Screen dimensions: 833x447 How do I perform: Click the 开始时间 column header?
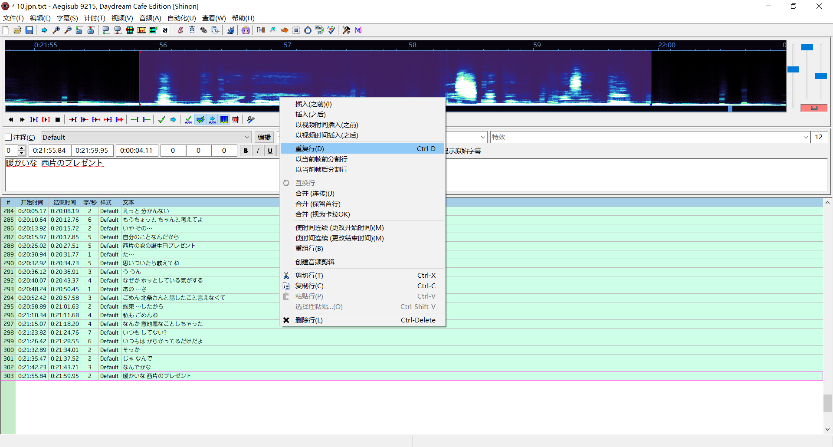pos(32,202)
